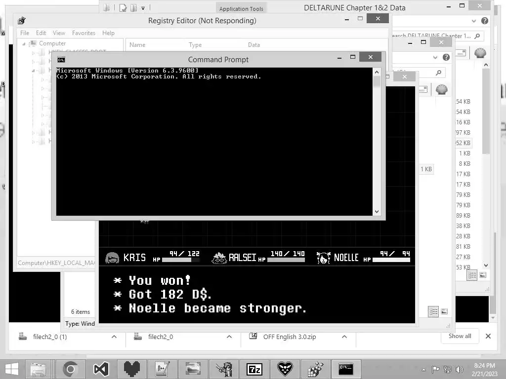
Task: Switch to Large icons view in the DELTARUNE Data window
Action: point(483,275)
